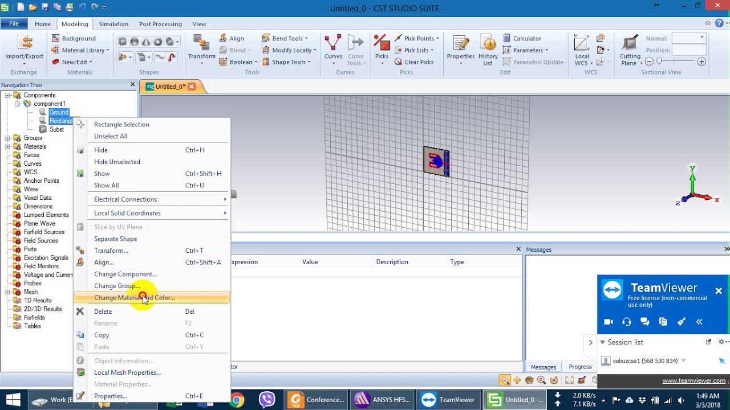Create a sphere shape
The image size is (730, 410).
click(x=134, y=42)
